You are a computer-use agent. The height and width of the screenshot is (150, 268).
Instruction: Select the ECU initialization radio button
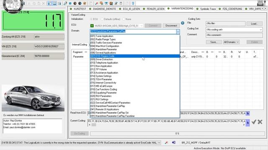[92, 19]
